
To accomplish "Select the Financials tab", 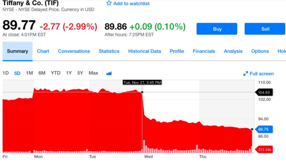I will (x=204, y=51).
